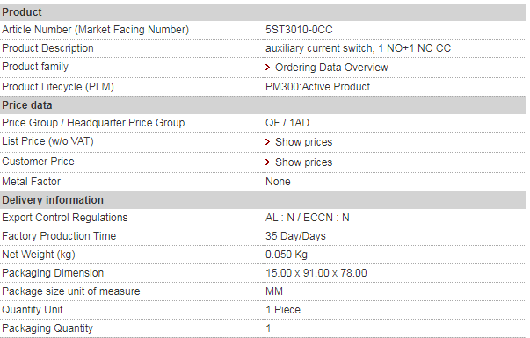
Task: Click the 0.050 Kg net weight value
Action: tap(287, 255)
